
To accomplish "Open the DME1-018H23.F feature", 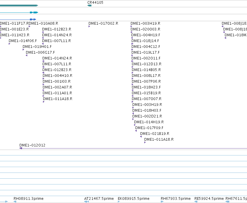I will (x=146, y=87).
